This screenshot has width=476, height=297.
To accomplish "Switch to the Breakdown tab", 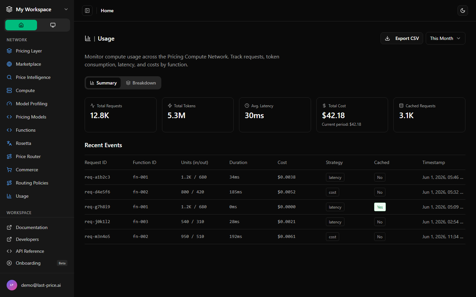I will 141,83.
